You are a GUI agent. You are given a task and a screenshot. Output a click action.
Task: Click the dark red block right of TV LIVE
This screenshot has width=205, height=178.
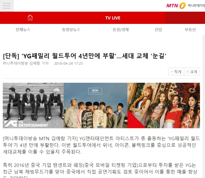point(185,18)
